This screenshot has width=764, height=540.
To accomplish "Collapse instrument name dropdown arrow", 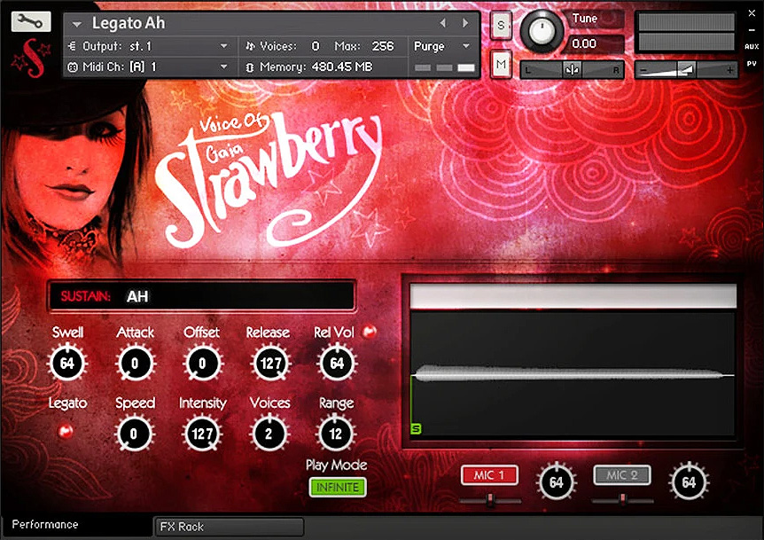I will [76, 23].
